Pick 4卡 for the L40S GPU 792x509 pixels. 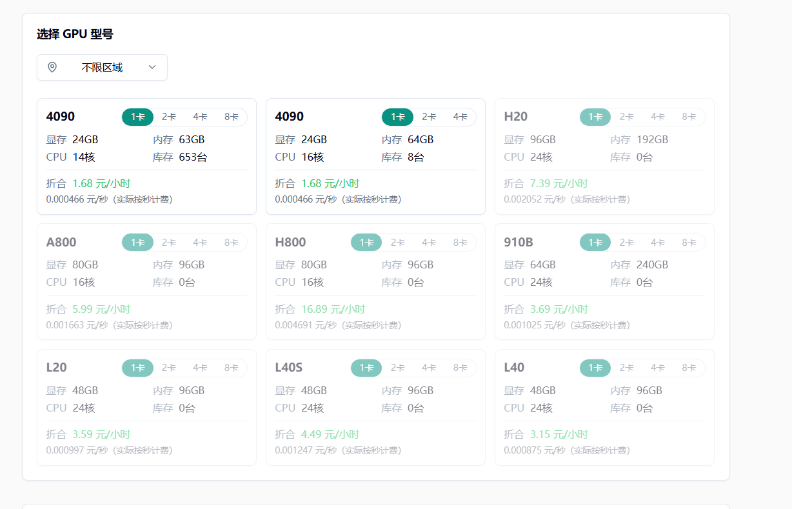coord(429,368)
